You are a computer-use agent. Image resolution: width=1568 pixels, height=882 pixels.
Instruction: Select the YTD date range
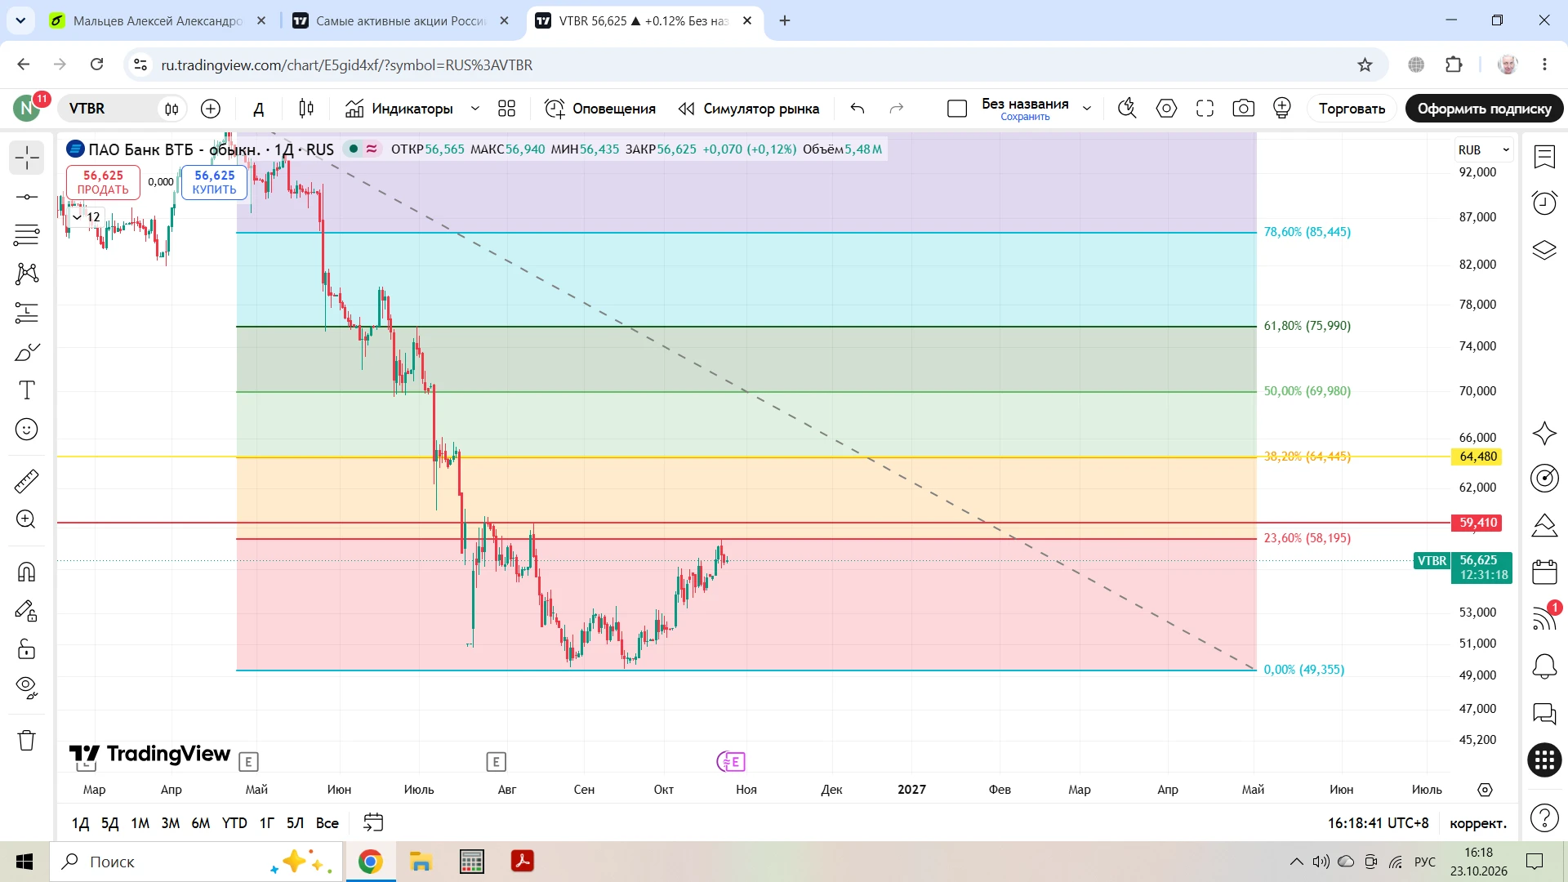click(234, 823)
